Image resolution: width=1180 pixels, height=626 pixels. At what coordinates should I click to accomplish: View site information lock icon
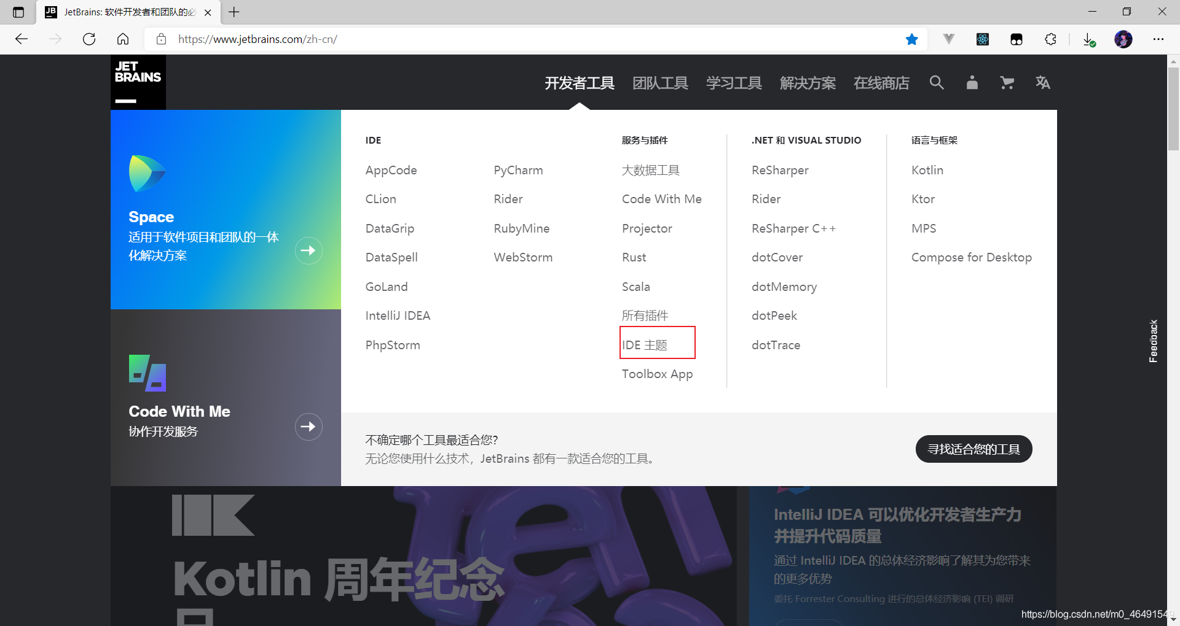[x=161, y=39]
